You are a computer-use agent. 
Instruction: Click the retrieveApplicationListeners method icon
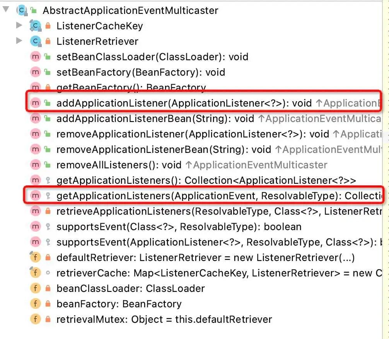pos(36,211)
